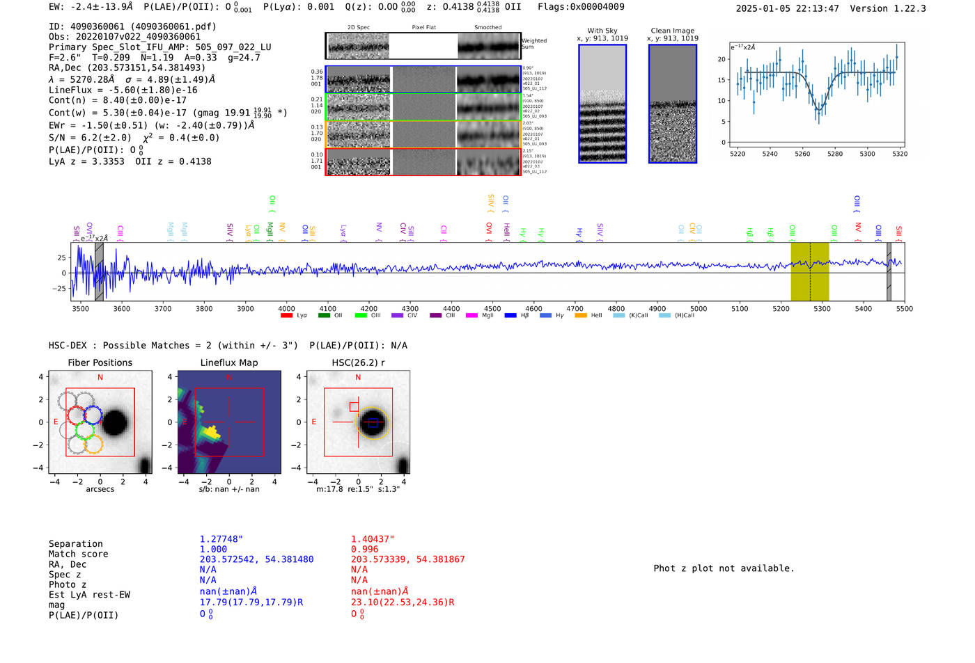This screenshot has width=975, height=663.
Task: Select the Fiber Positions image panel
Action: (x=100, y=422)
